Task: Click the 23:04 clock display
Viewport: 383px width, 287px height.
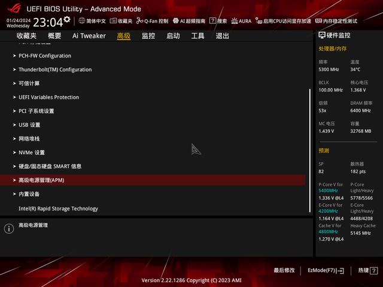Action: click(x=48, y=23)
